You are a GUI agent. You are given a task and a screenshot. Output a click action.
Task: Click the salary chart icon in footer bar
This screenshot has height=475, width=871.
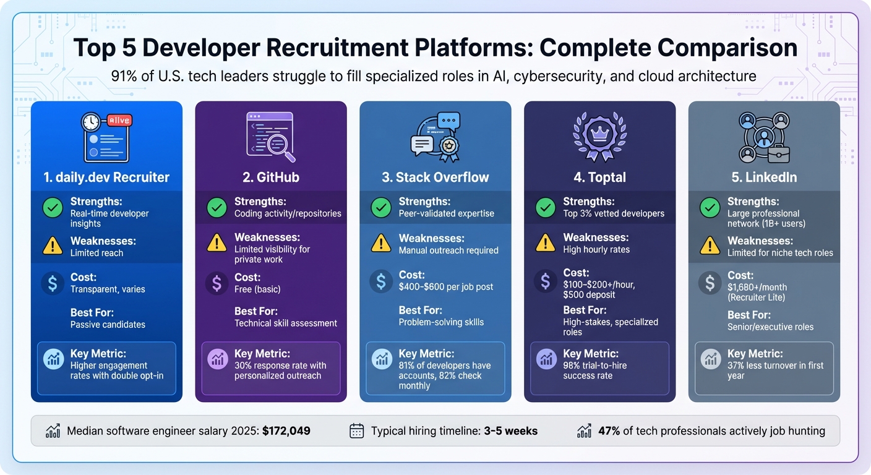(x=53, y=430)
